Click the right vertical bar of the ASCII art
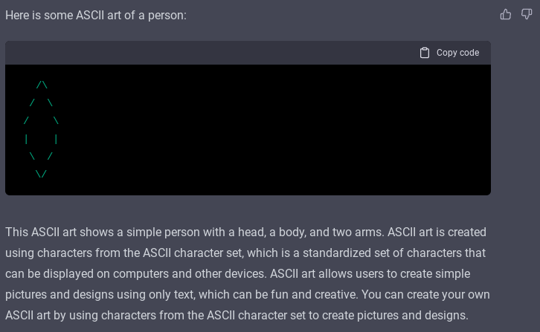Screen dimensions: 540x332 click(x=56, y=139)
